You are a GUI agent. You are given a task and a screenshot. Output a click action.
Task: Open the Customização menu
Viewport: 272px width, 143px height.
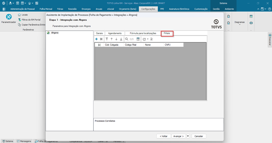(201, 9)
